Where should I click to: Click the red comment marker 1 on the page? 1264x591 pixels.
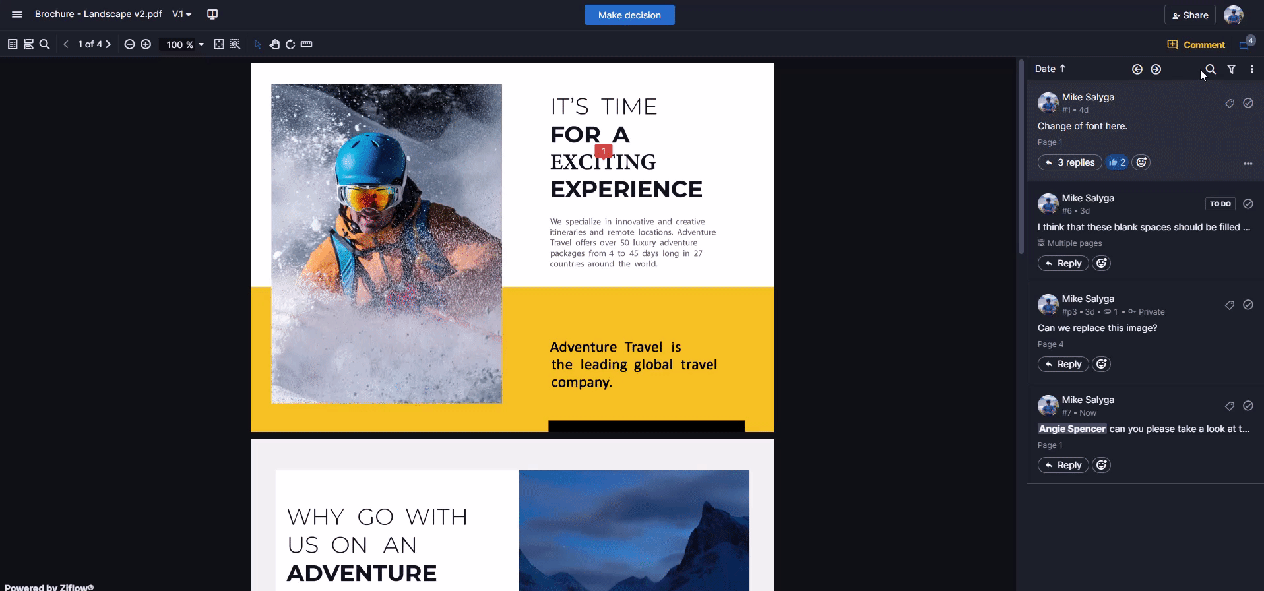tap(604, 151)
